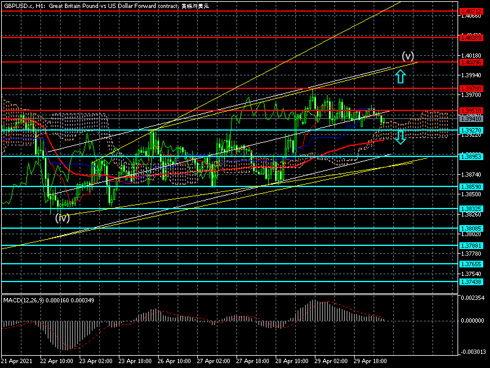Image resolution: width=490 pixels, height=368 pixels.
Task: Click the 28 Apr 10:00 time label
Action: coord(292,361)
